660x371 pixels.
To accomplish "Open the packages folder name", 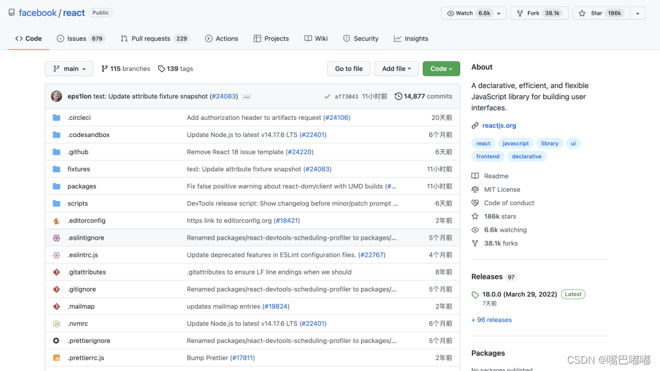I will coord(82,186).
